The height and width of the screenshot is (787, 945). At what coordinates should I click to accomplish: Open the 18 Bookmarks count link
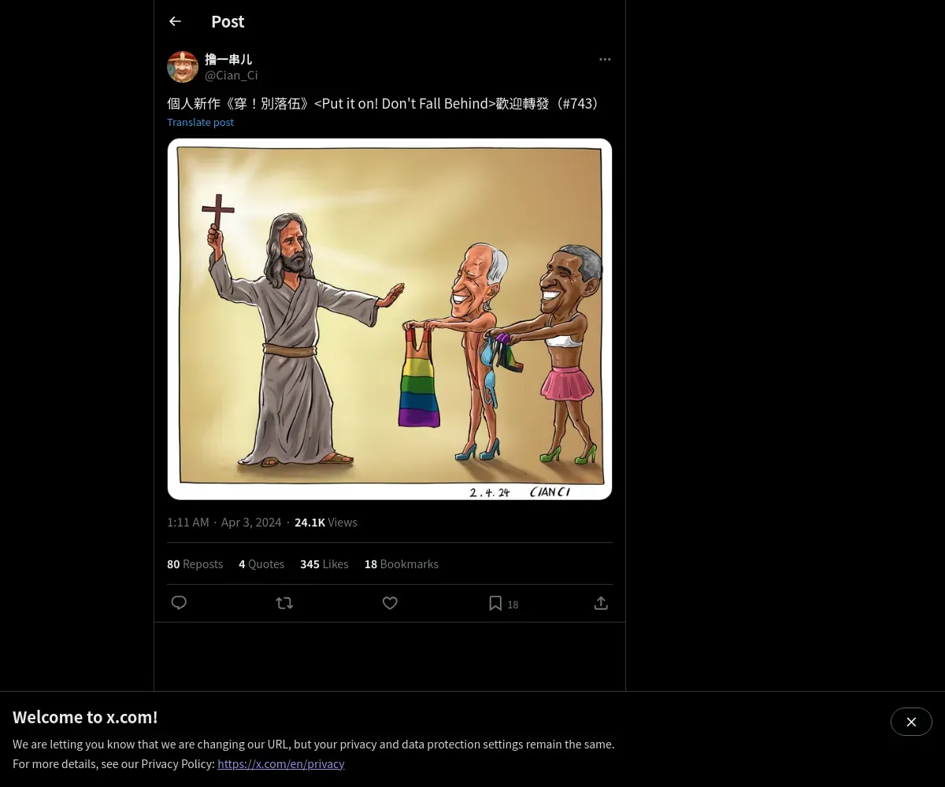401,564
